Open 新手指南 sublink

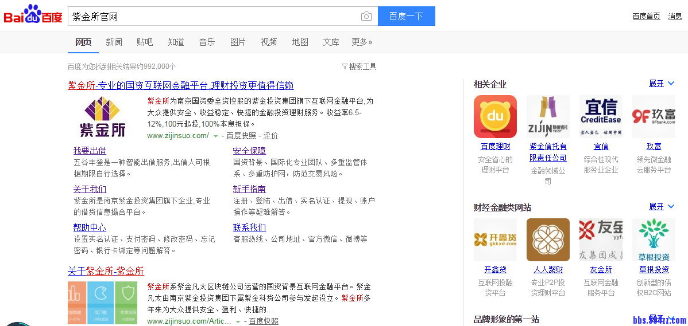pos(249,189)
